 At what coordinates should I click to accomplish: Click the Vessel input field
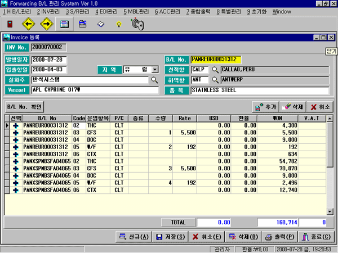click(x=95, y=90)
